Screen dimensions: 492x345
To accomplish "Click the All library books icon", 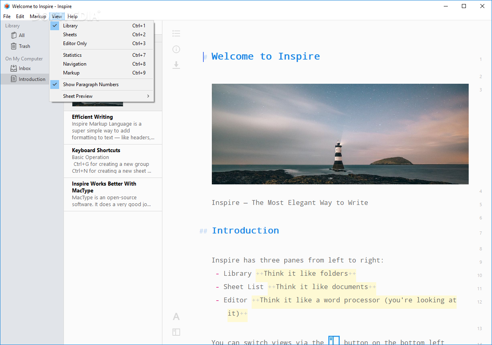I will click(14, 35).
